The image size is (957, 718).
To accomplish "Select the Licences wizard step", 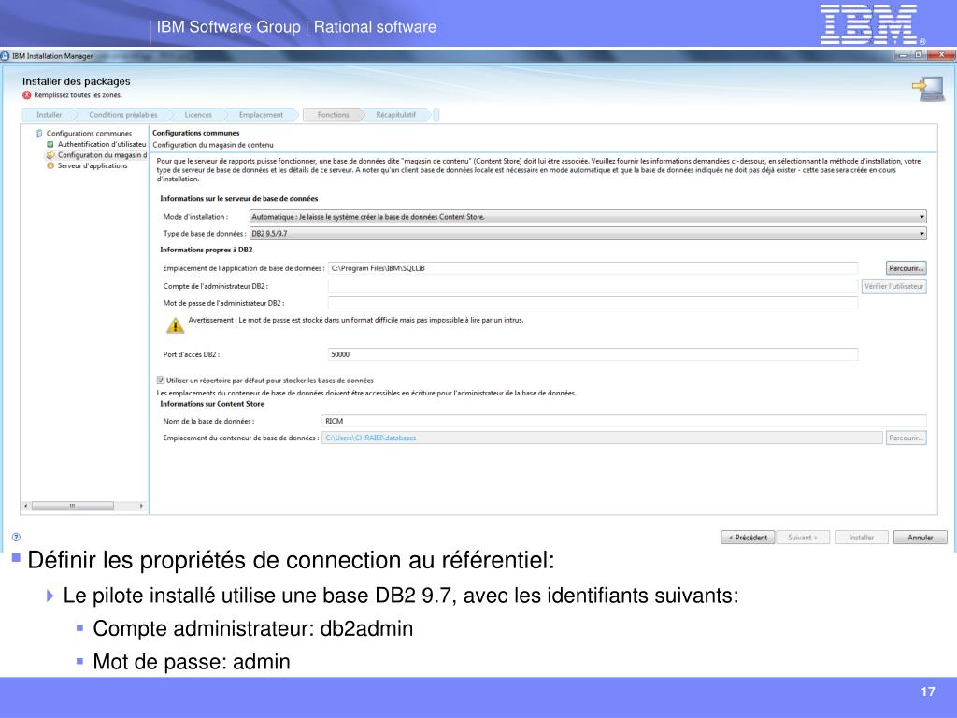I will 198,115.
